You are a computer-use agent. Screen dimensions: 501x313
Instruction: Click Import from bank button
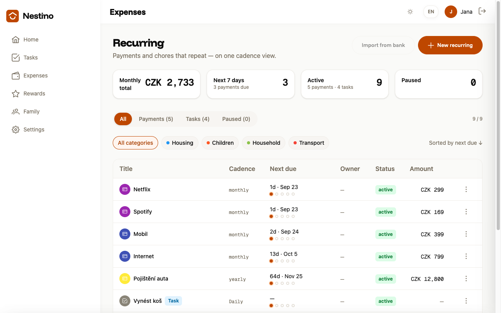(383, 45)
